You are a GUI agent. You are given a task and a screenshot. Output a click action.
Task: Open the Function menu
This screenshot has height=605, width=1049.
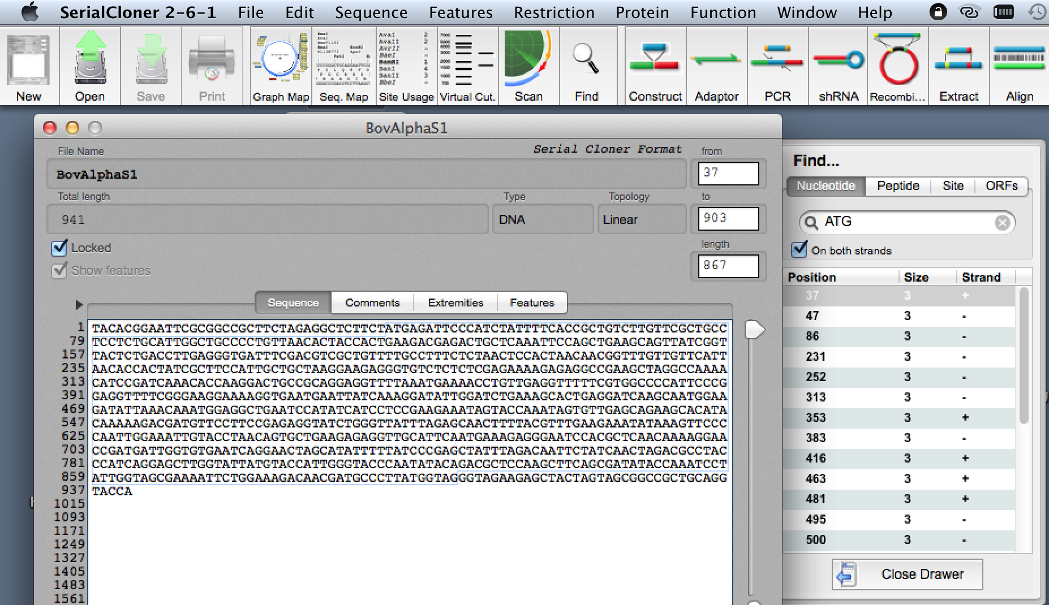(723, 12)
